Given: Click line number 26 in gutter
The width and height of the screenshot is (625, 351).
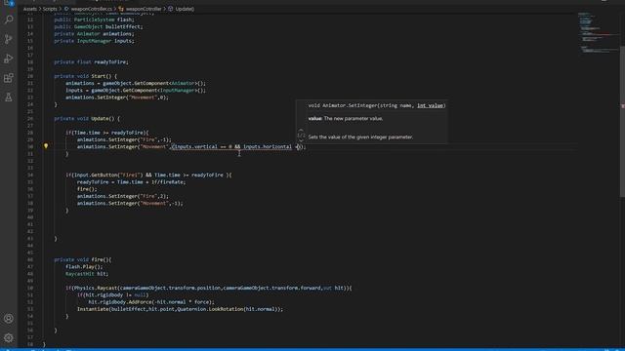Looking at the screenshot, I should click(x=30, y=119).
